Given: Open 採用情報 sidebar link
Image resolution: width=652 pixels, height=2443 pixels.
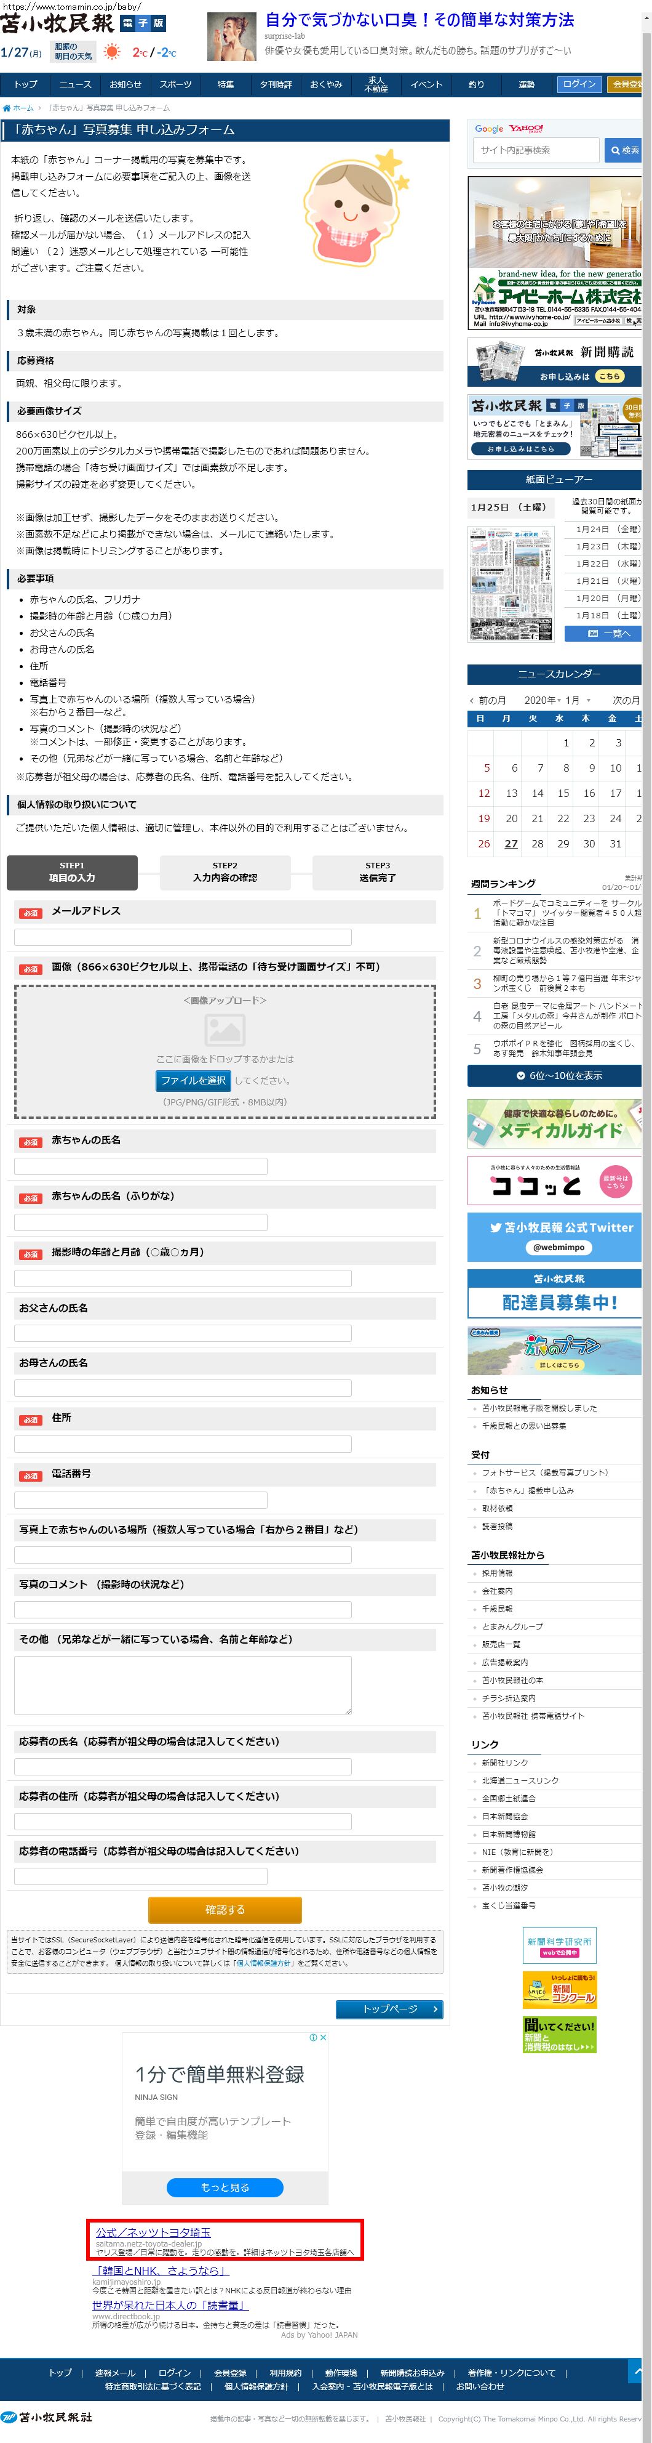Looking at the screenshot, I should [x=498, y=1573].
